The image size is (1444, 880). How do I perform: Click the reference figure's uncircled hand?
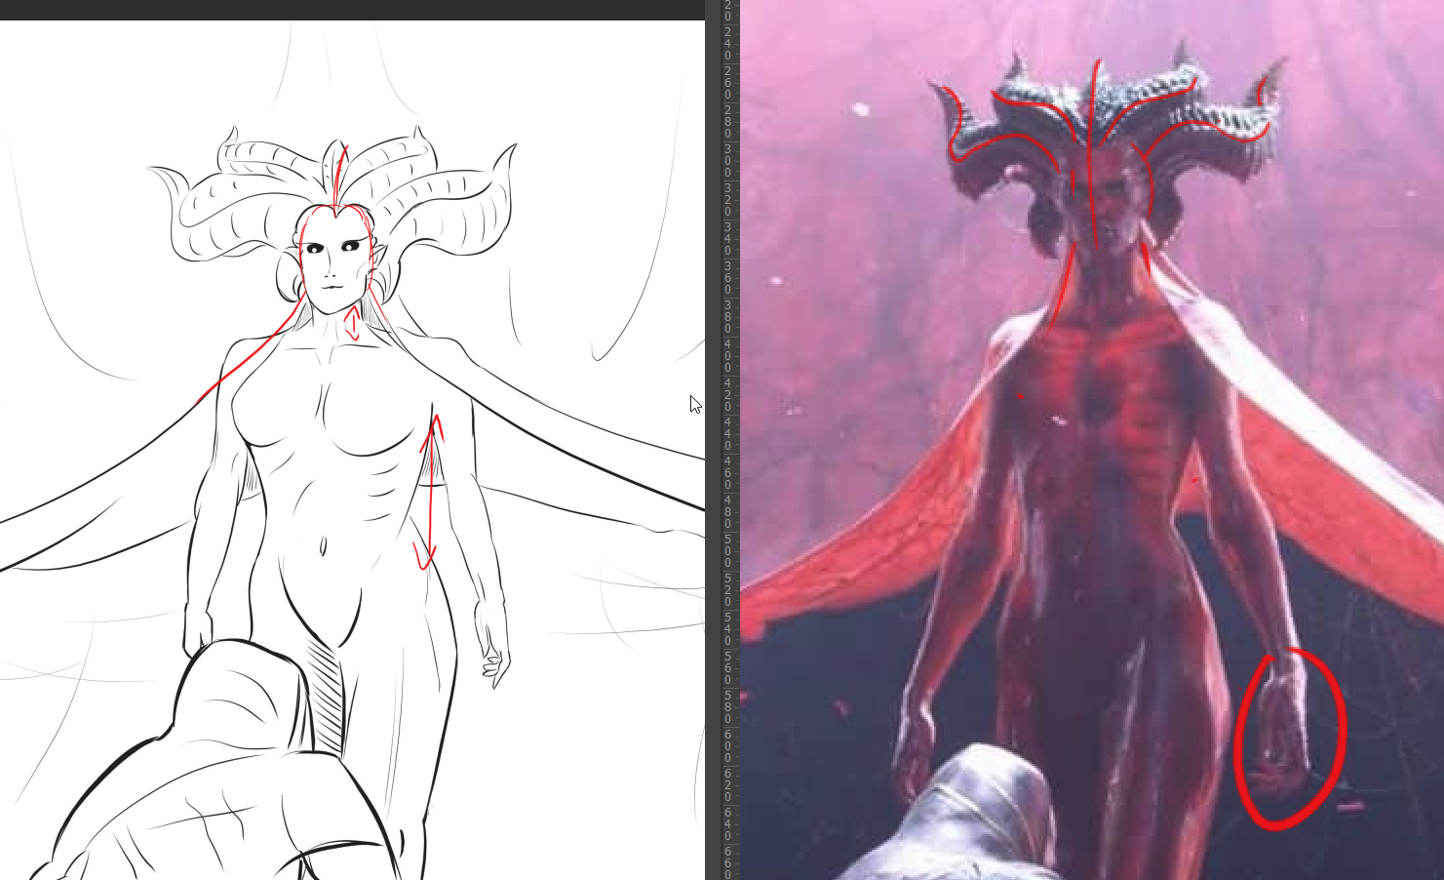pos(915,746)
